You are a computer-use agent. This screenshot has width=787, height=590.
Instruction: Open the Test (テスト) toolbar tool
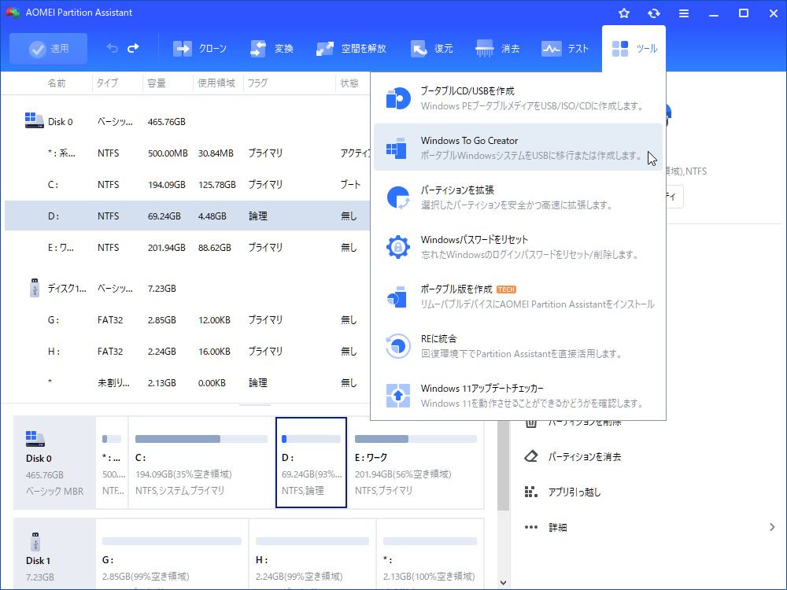[551, 49]
